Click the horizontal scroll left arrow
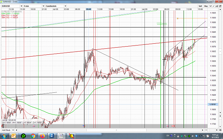The width and height of the screenshot is (223, 139). pos(16,130)
